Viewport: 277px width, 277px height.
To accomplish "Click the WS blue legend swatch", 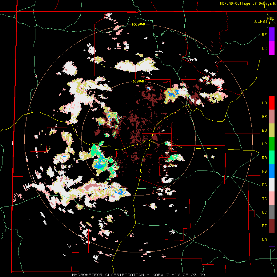I will 272,171.
